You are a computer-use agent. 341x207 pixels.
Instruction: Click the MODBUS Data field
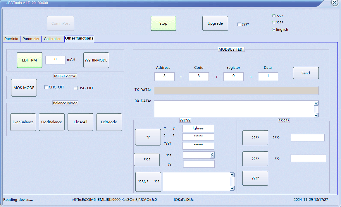click(x=268, y=77)
